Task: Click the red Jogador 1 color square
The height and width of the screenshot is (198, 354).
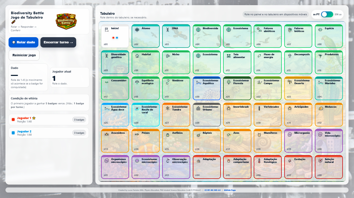Action: pyautogui.click(x=13, y=120)
